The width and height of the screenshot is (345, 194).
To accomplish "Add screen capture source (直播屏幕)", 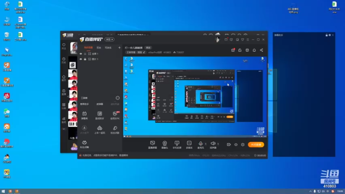I will [153, 145].
